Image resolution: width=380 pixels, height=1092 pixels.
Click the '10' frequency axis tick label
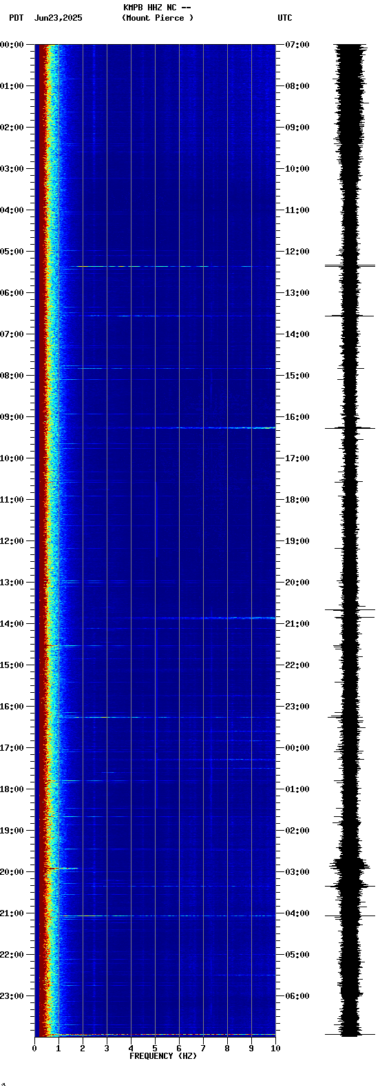coord(275,1049)
